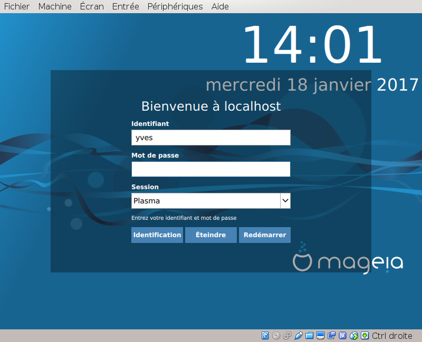Click the network adapters status icon
Viewport: 422px width, 342px height.
287,336
